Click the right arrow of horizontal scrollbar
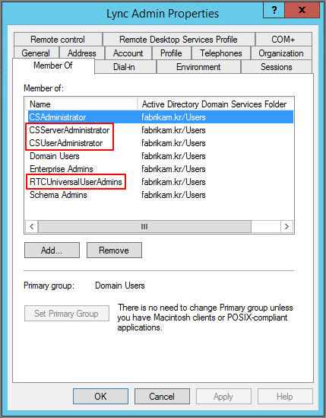This screenshot has height=418, width=326. 286,227
